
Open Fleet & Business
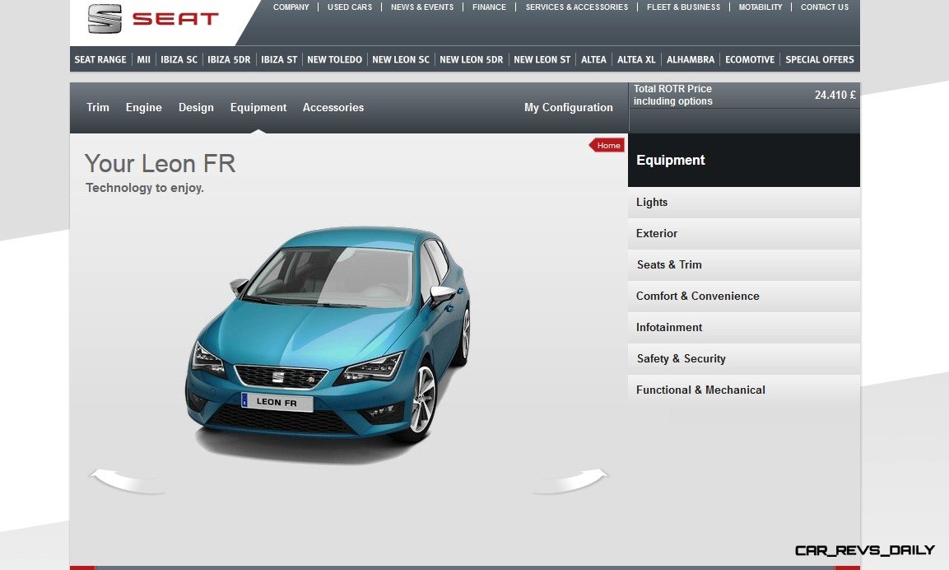click(x=683, y=7)
